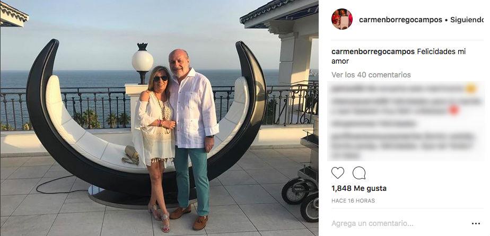Open the HACE 16 HORAS timestamp link

point(353,200)
